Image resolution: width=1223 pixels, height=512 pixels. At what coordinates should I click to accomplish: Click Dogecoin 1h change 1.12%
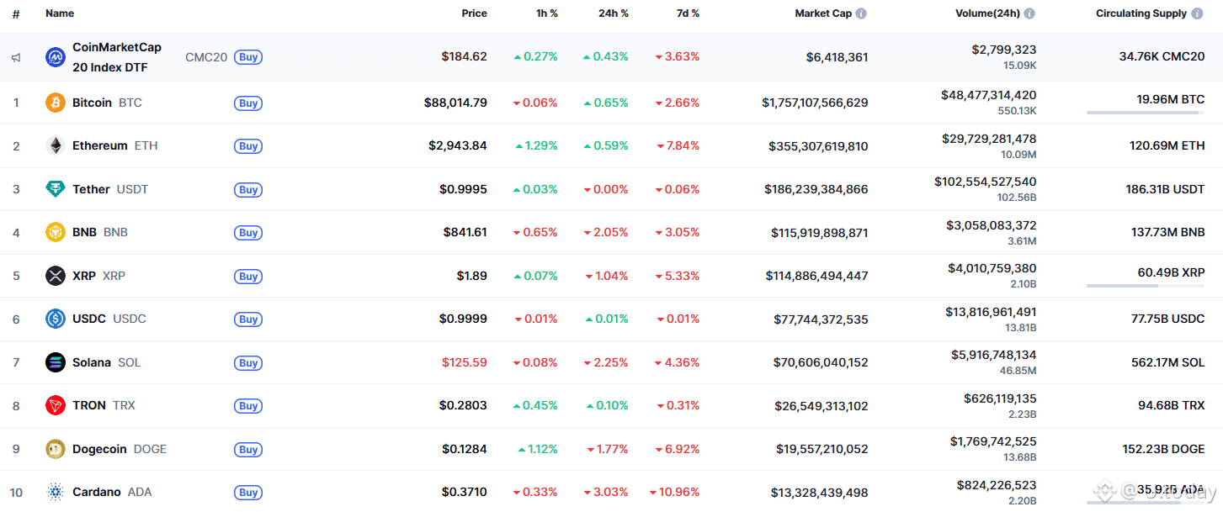click(x=539, y=449)
